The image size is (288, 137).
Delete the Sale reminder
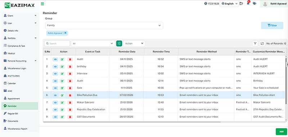point(70,88)
